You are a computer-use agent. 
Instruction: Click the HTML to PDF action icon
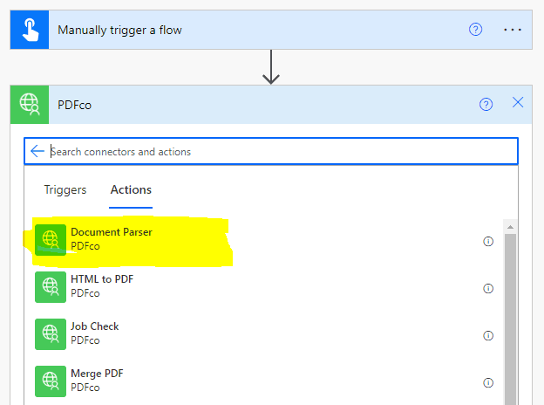click(x=51, y=287)
